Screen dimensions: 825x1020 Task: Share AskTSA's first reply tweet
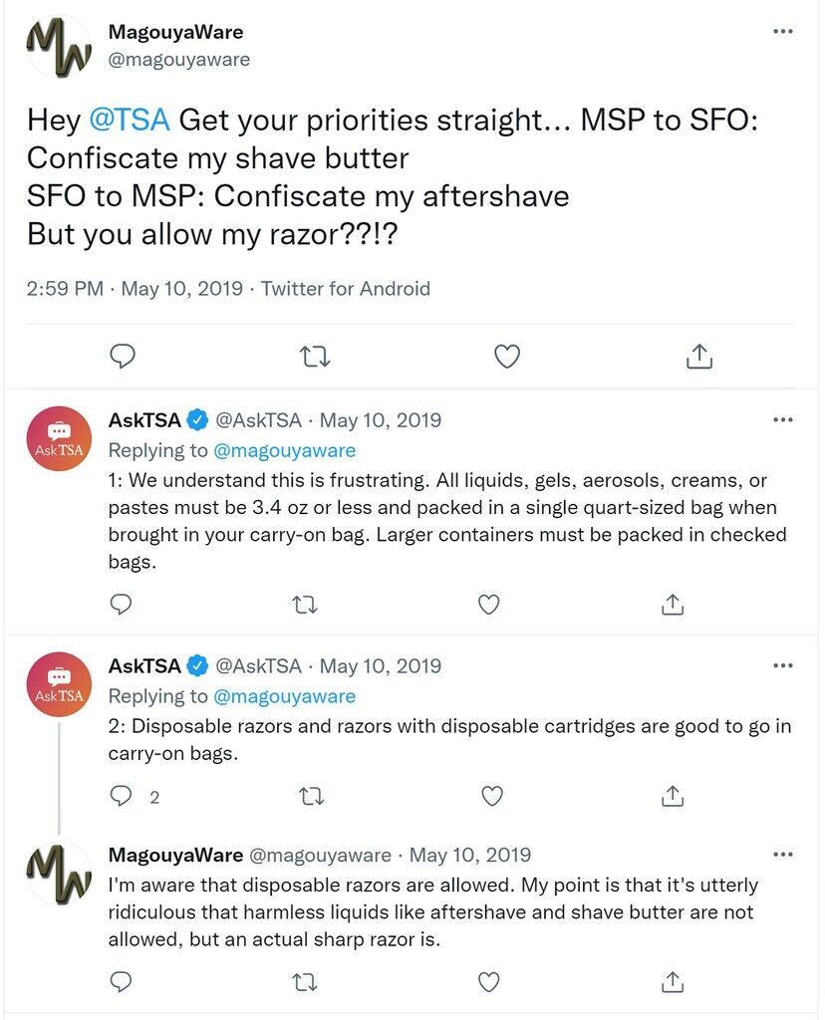tap(673, 604)
